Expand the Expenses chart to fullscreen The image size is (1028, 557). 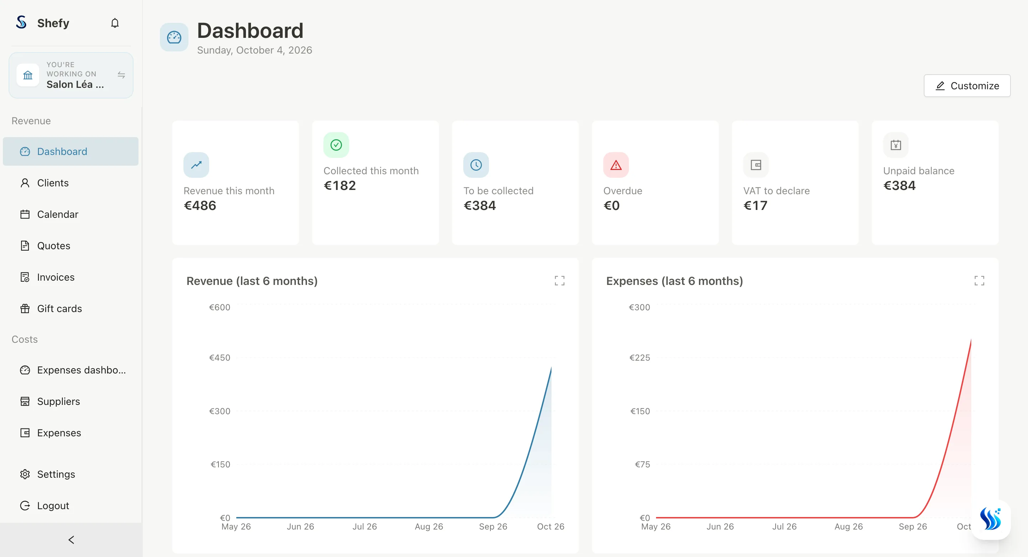point(979,281)
